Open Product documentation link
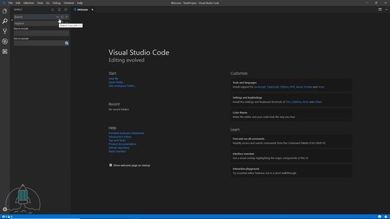This screenshot has height=219, width=390. pyautogui.click(x=122, y=144)
